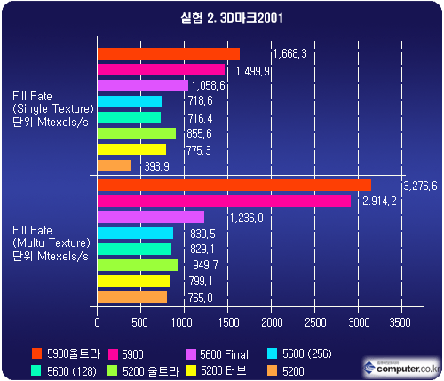
Task: Click the 5200 울트라 green legend swatch
Action: tap(113, 370)
